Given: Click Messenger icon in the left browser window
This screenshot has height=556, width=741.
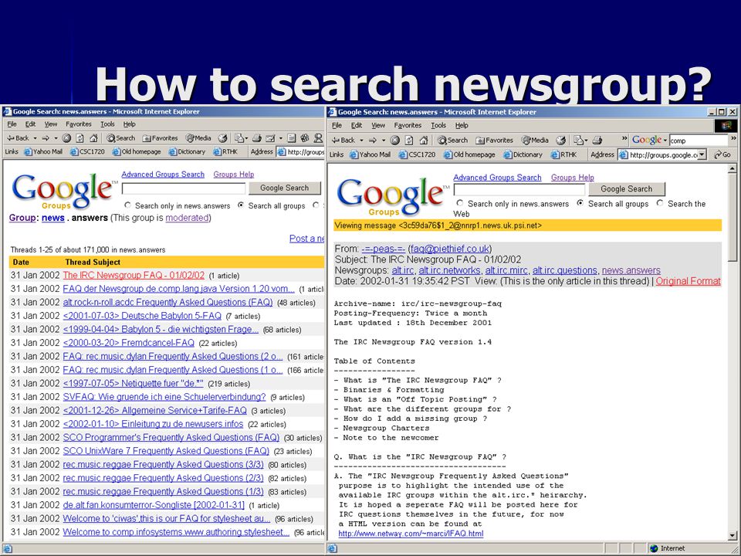Looking at the screenshot, I should pos(318,138).
